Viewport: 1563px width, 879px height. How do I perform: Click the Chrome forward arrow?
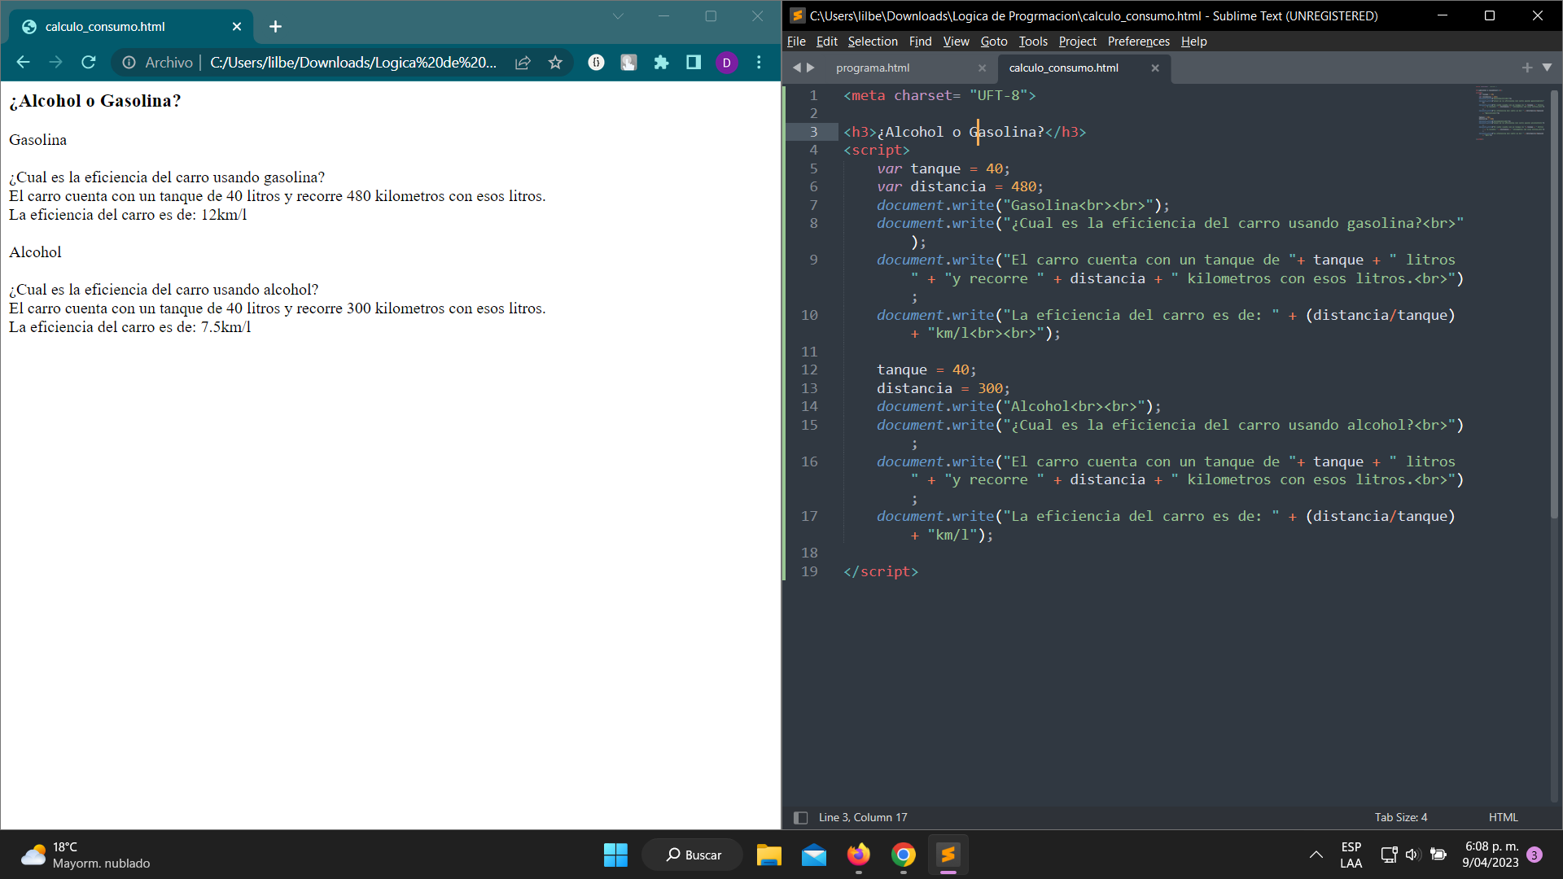pos(55,63)
